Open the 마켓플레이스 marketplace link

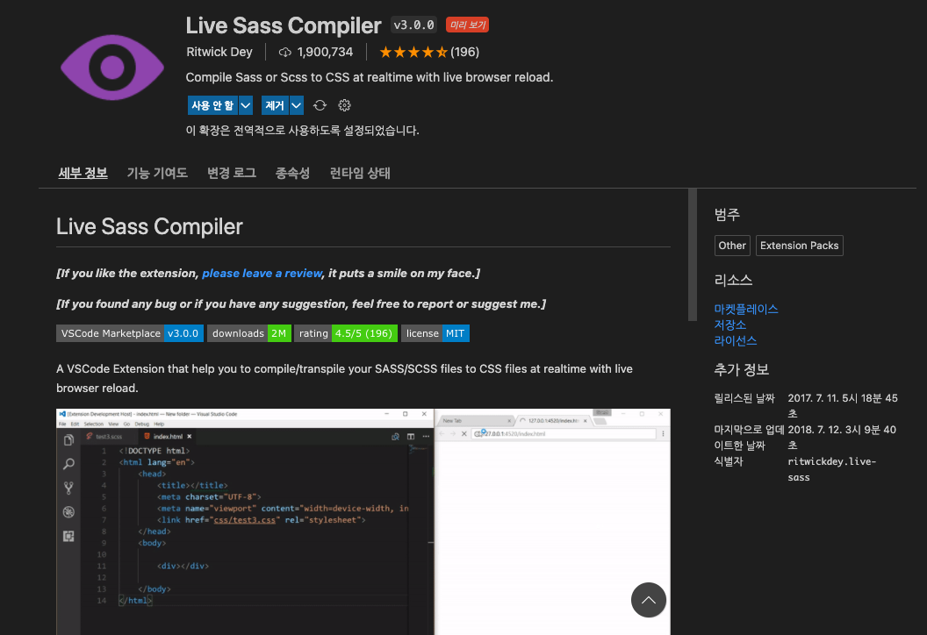coord(746,309)
